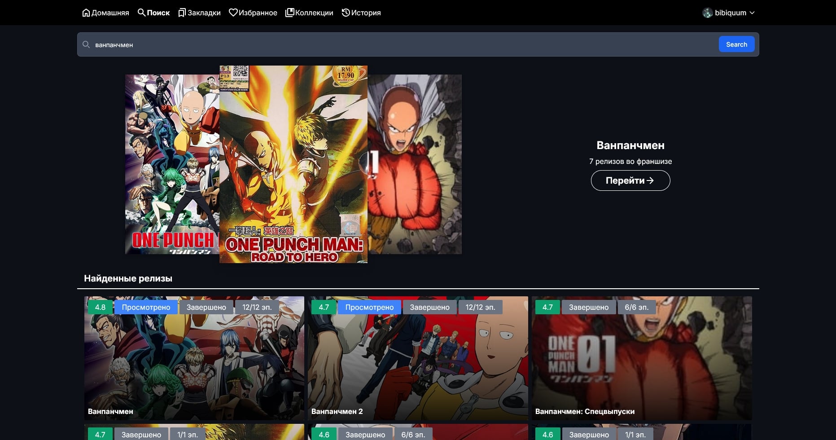This screenshot has height=440, width=836.
Task: Click the heart icon beside Избранное
Action: (x=233, y=13)
